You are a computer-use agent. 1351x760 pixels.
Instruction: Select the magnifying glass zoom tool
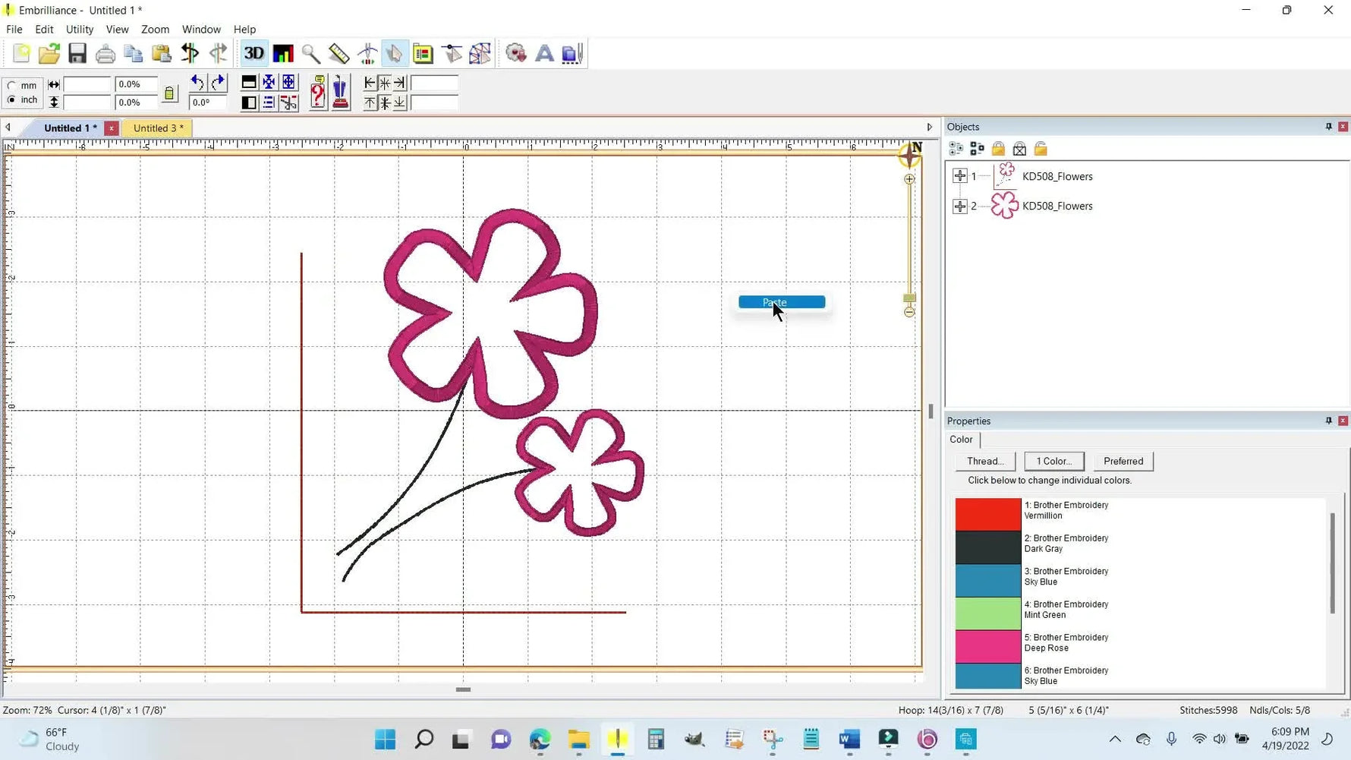click(310, 53)
